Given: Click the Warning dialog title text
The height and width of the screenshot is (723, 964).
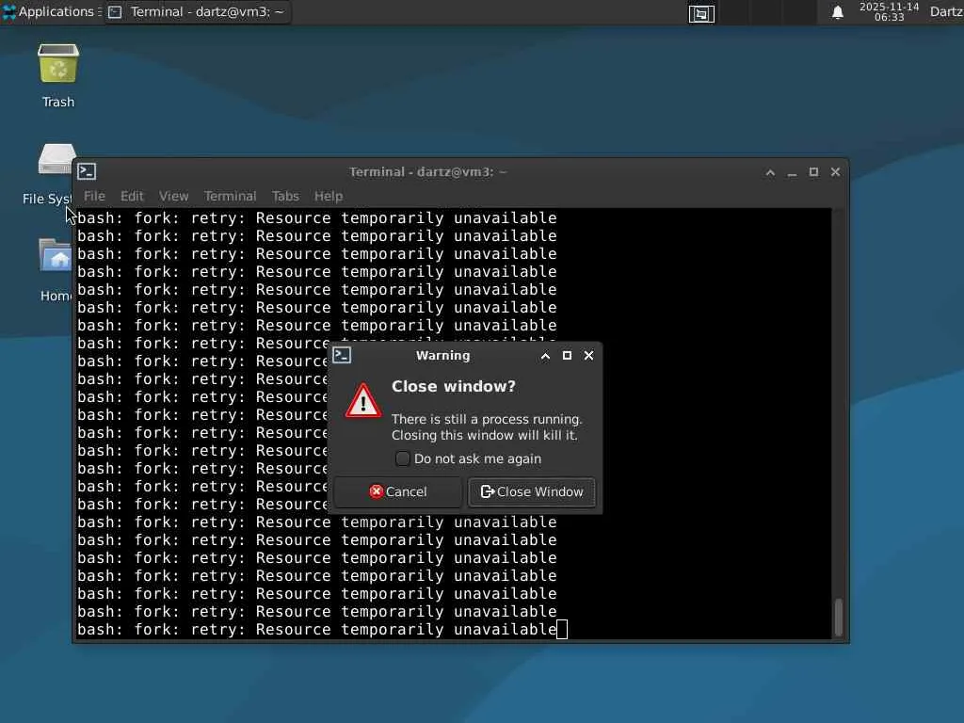Looking at the screenshot, I should [442, 355].
